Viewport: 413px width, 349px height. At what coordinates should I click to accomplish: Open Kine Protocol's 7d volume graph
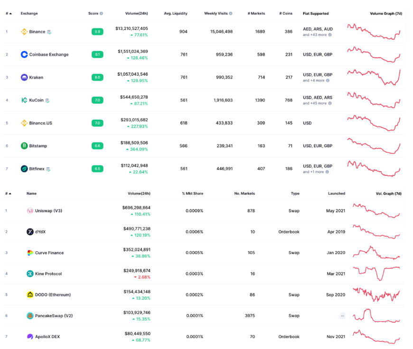point(376,274)
